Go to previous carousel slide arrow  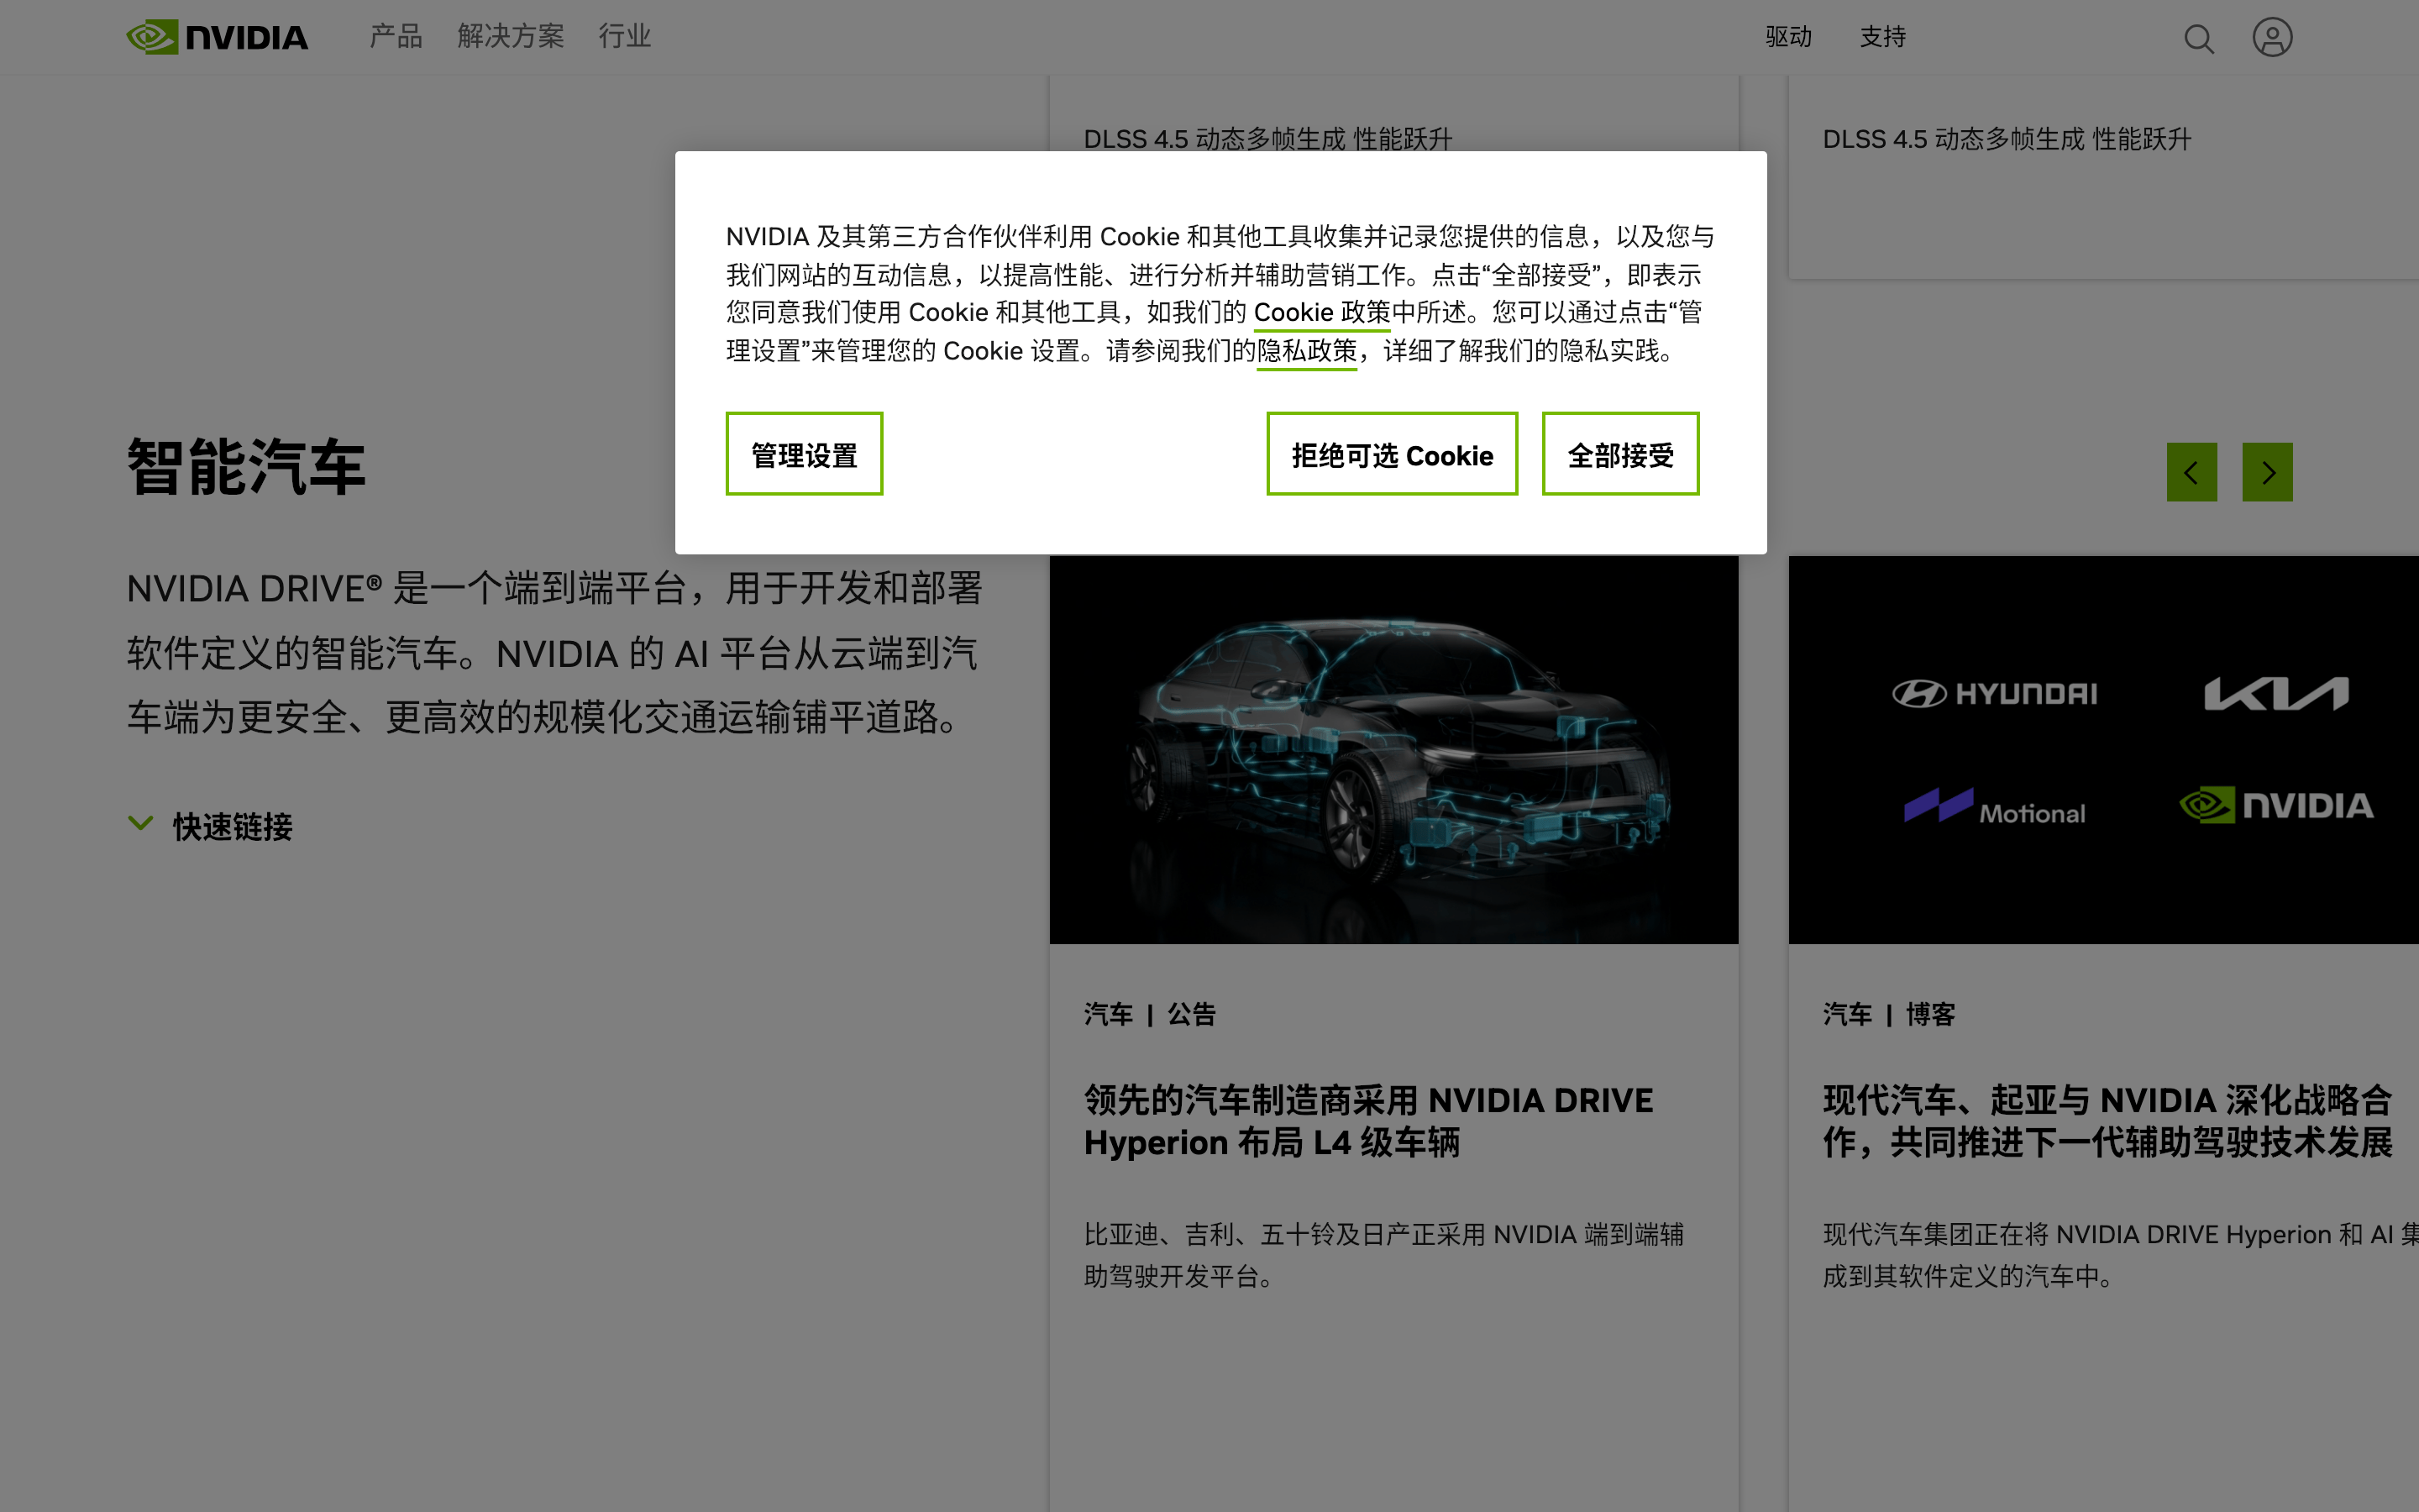(2191, 472)
